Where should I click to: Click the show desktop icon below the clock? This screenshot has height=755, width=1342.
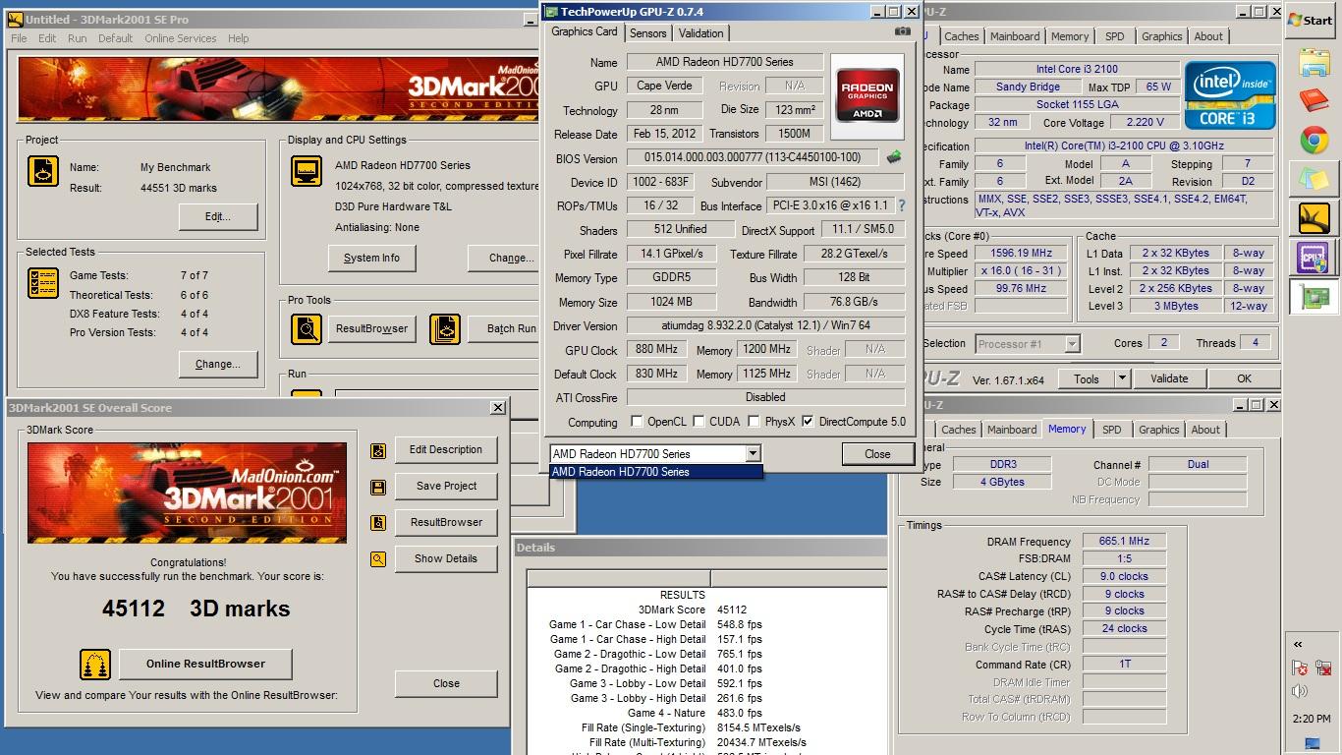pos(1313,743)
